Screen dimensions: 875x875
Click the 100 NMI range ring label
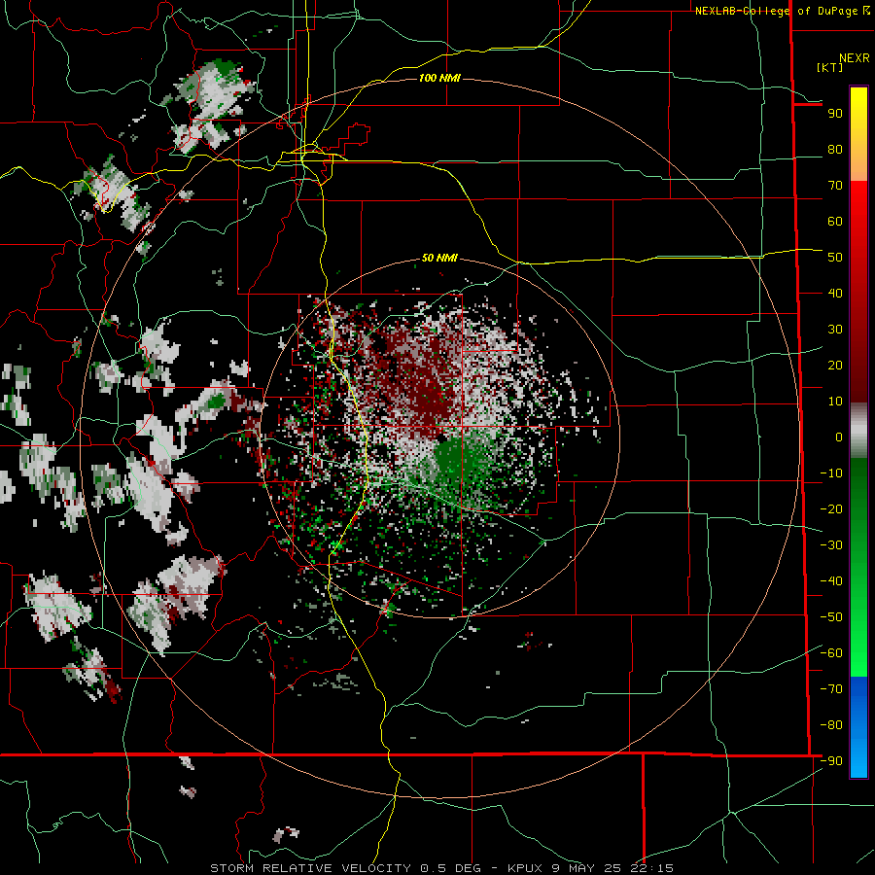pos(439,78)
